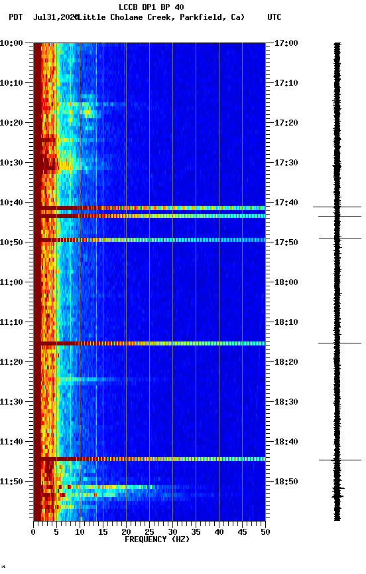The height and width of the screenshot is (574, 366).
Task: Click the '0' frequency axis label
Action: 33,532
